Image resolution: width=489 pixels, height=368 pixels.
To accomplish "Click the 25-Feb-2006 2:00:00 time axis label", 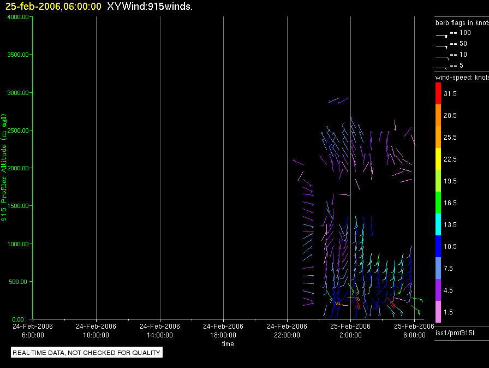I will (x=350, y=330).
